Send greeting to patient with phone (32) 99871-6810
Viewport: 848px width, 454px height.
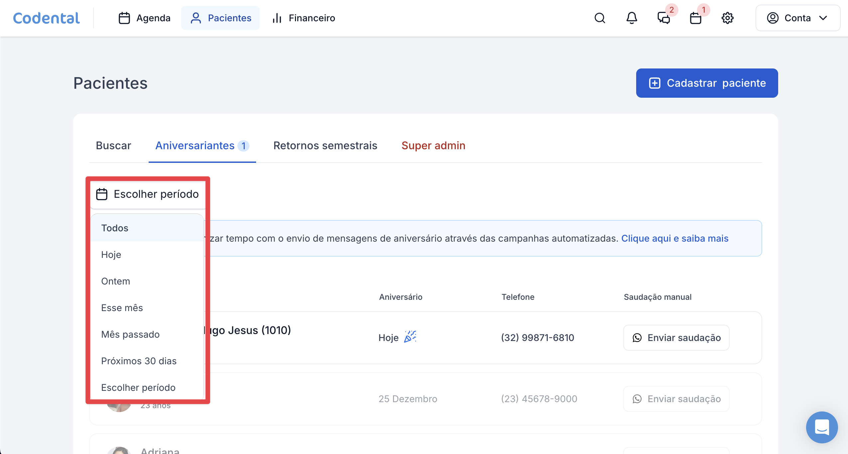pyautogui.click(x=676, y=338)
